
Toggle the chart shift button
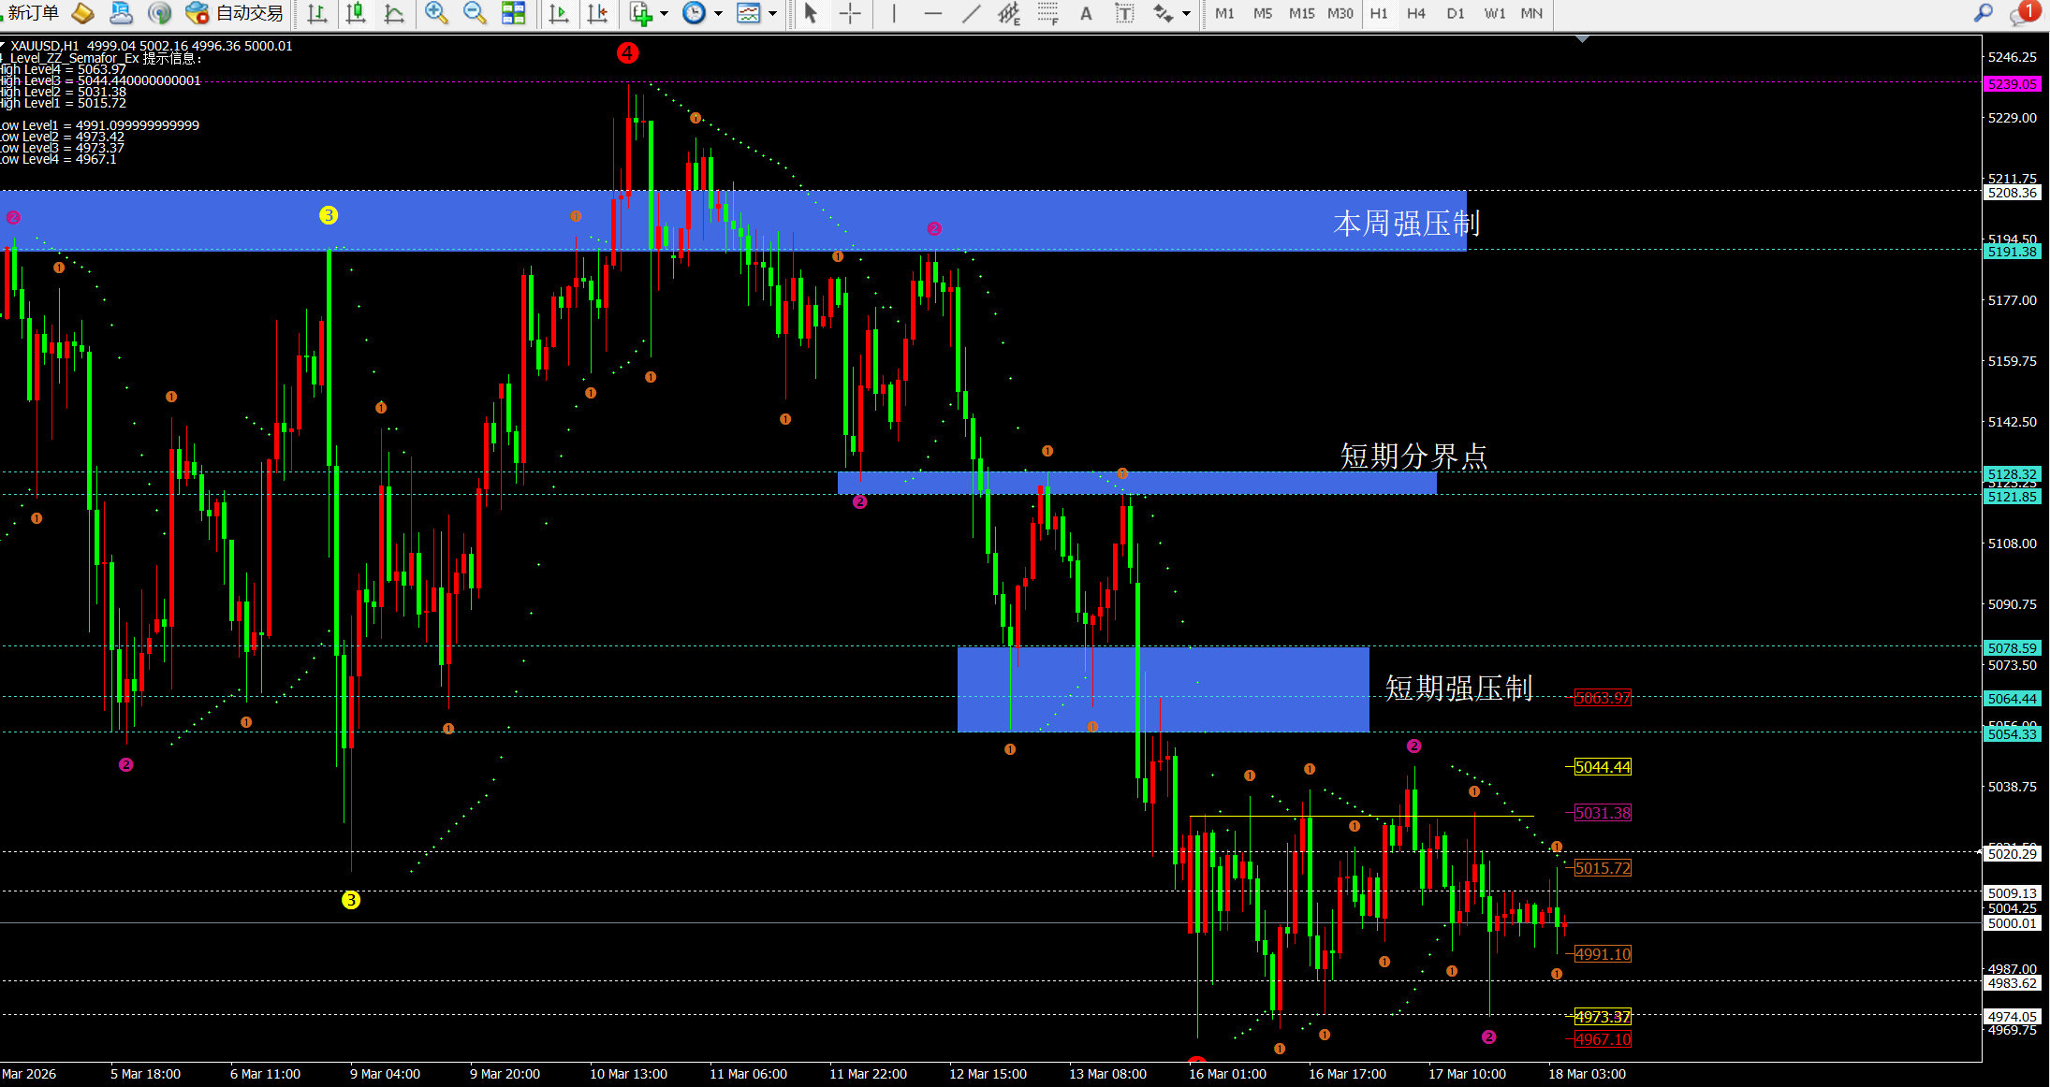coord(597,13)
